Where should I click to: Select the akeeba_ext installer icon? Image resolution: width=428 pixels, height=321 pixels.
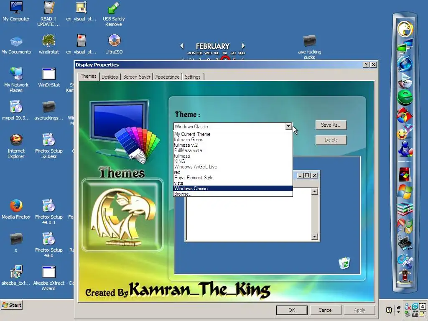pyautogui.click(x=16, y=275)
